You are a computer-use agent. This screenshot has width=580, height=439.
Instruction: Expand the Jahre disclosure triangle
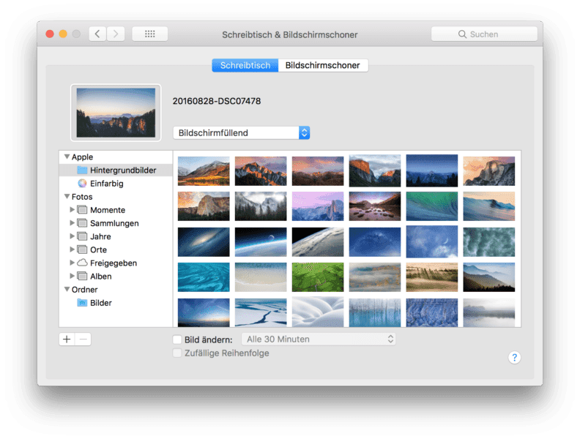[x=72, y=236]
